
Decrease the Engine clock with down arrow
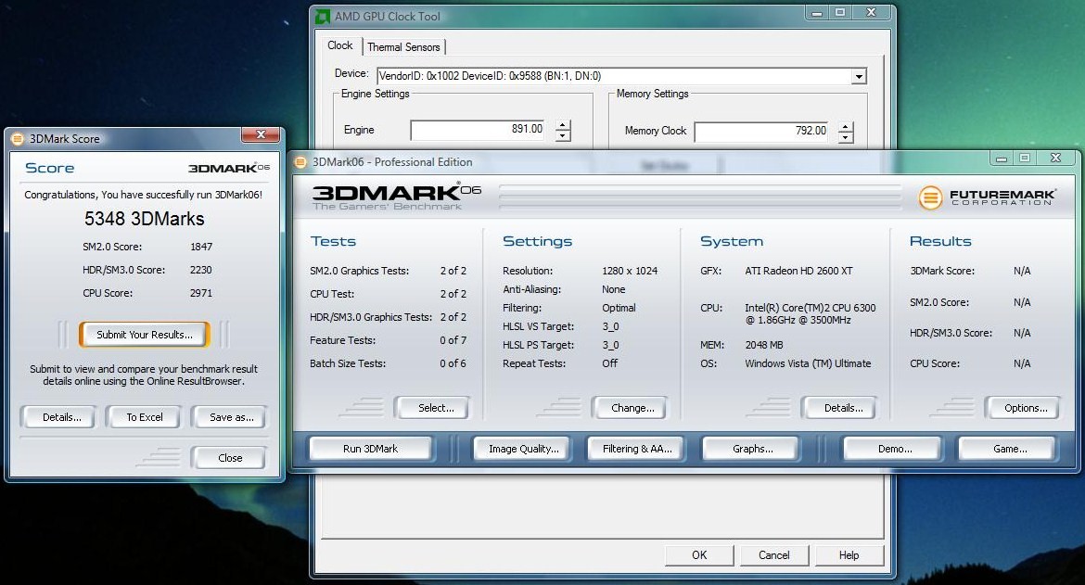563,136
